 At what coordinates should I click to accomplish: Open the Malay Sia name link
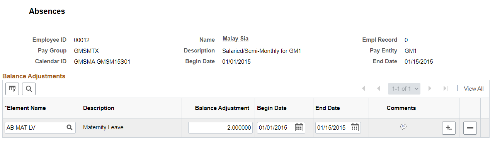[235, 39]
